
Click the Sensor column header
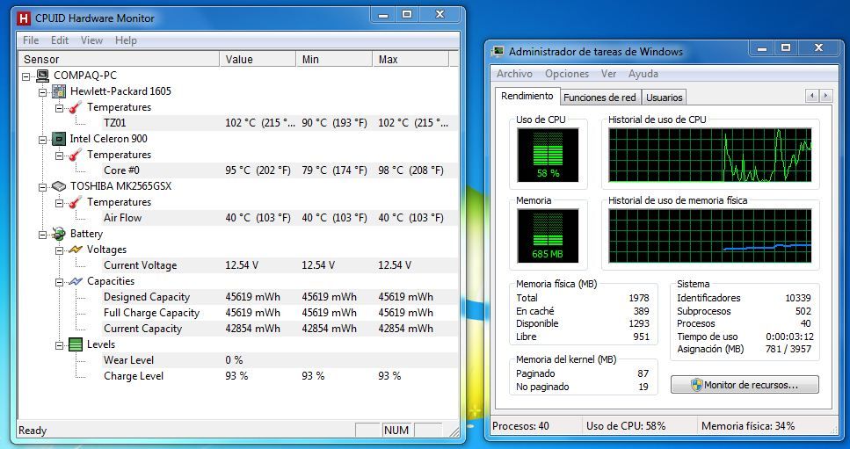(120, 59)
